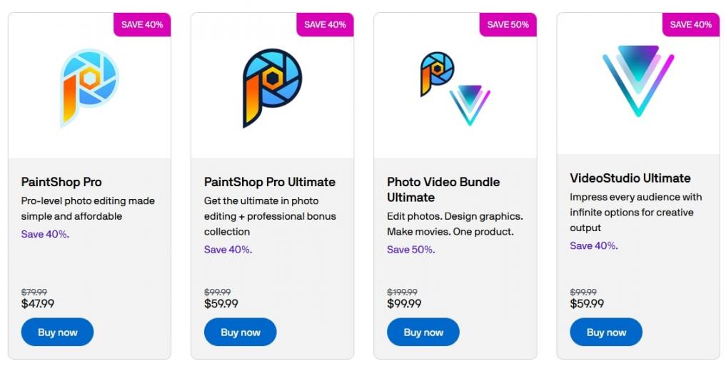This screenshot has height=366, width=726.
Task: Open Save 40% link under PaintShop Pro Ultimate
Action: tap(227, 250)
